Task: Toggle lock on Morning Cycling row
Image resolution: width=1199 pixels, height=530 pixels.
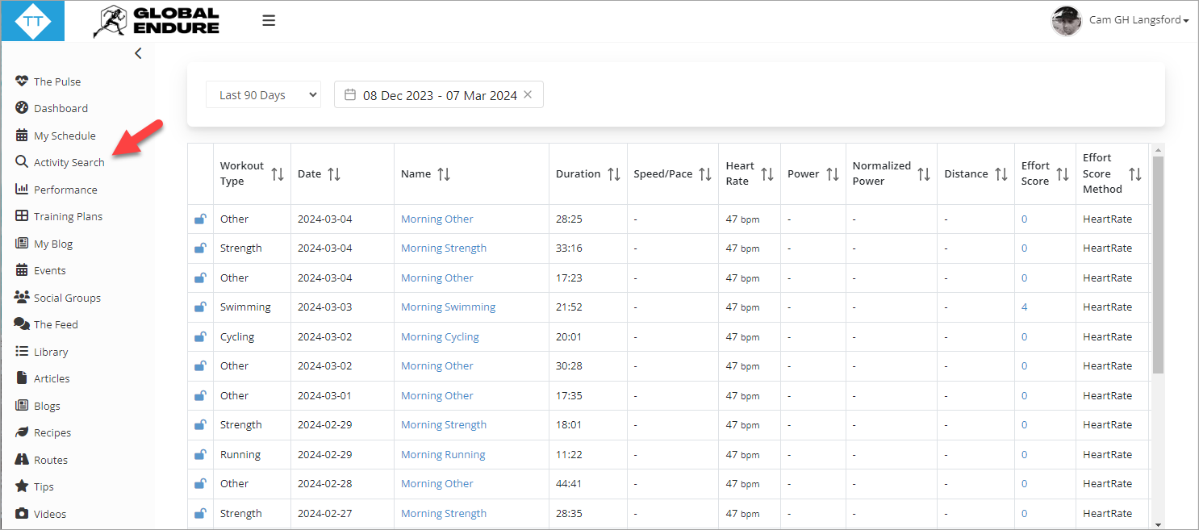Action: 199,336
